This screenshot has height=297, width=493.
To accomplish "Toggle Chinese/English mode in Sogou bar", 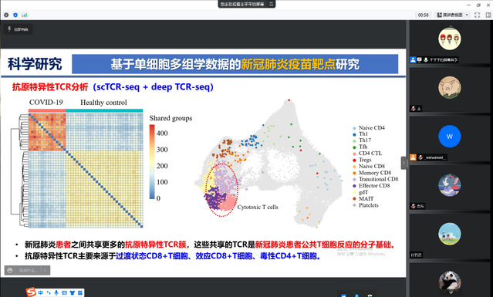I will tap(41, 292).
